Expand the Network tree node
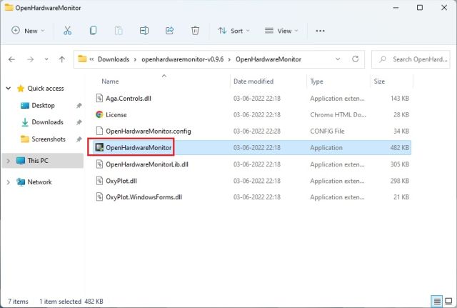457x308 pixels. [x=9, y=182]
